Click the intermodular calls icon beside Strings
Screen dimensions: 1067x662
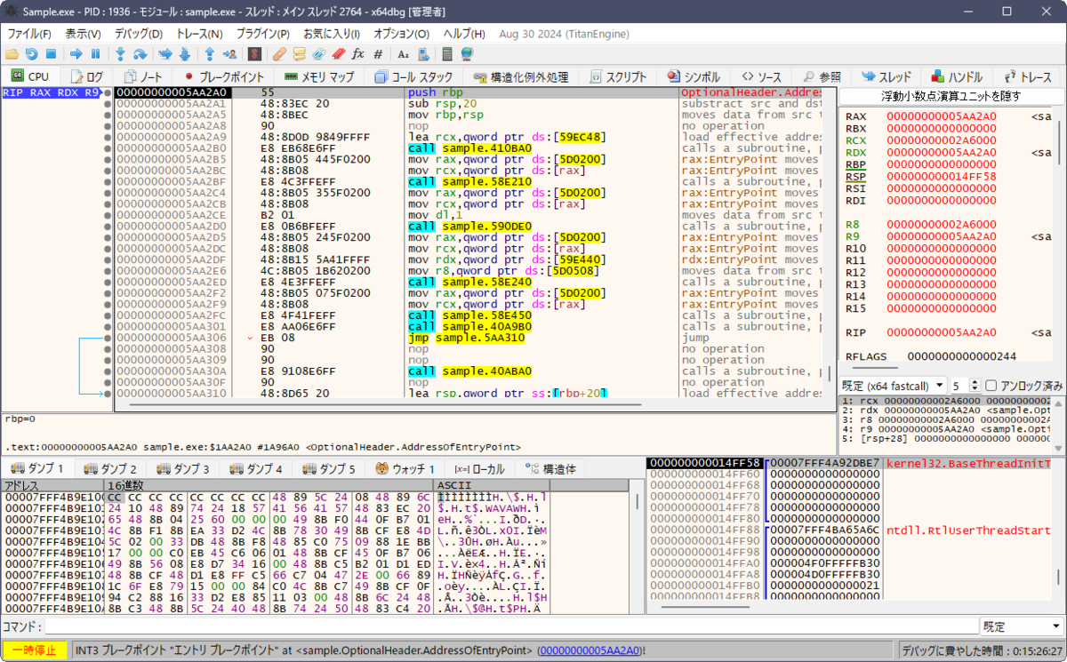(423, 54)
